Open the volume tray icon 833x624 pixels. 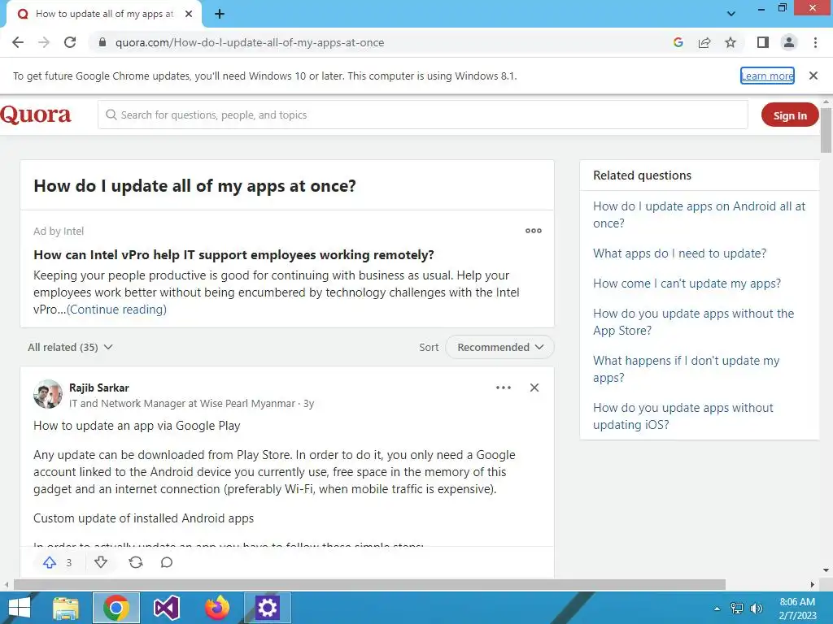pyautogui.click(x=756, y=609)
